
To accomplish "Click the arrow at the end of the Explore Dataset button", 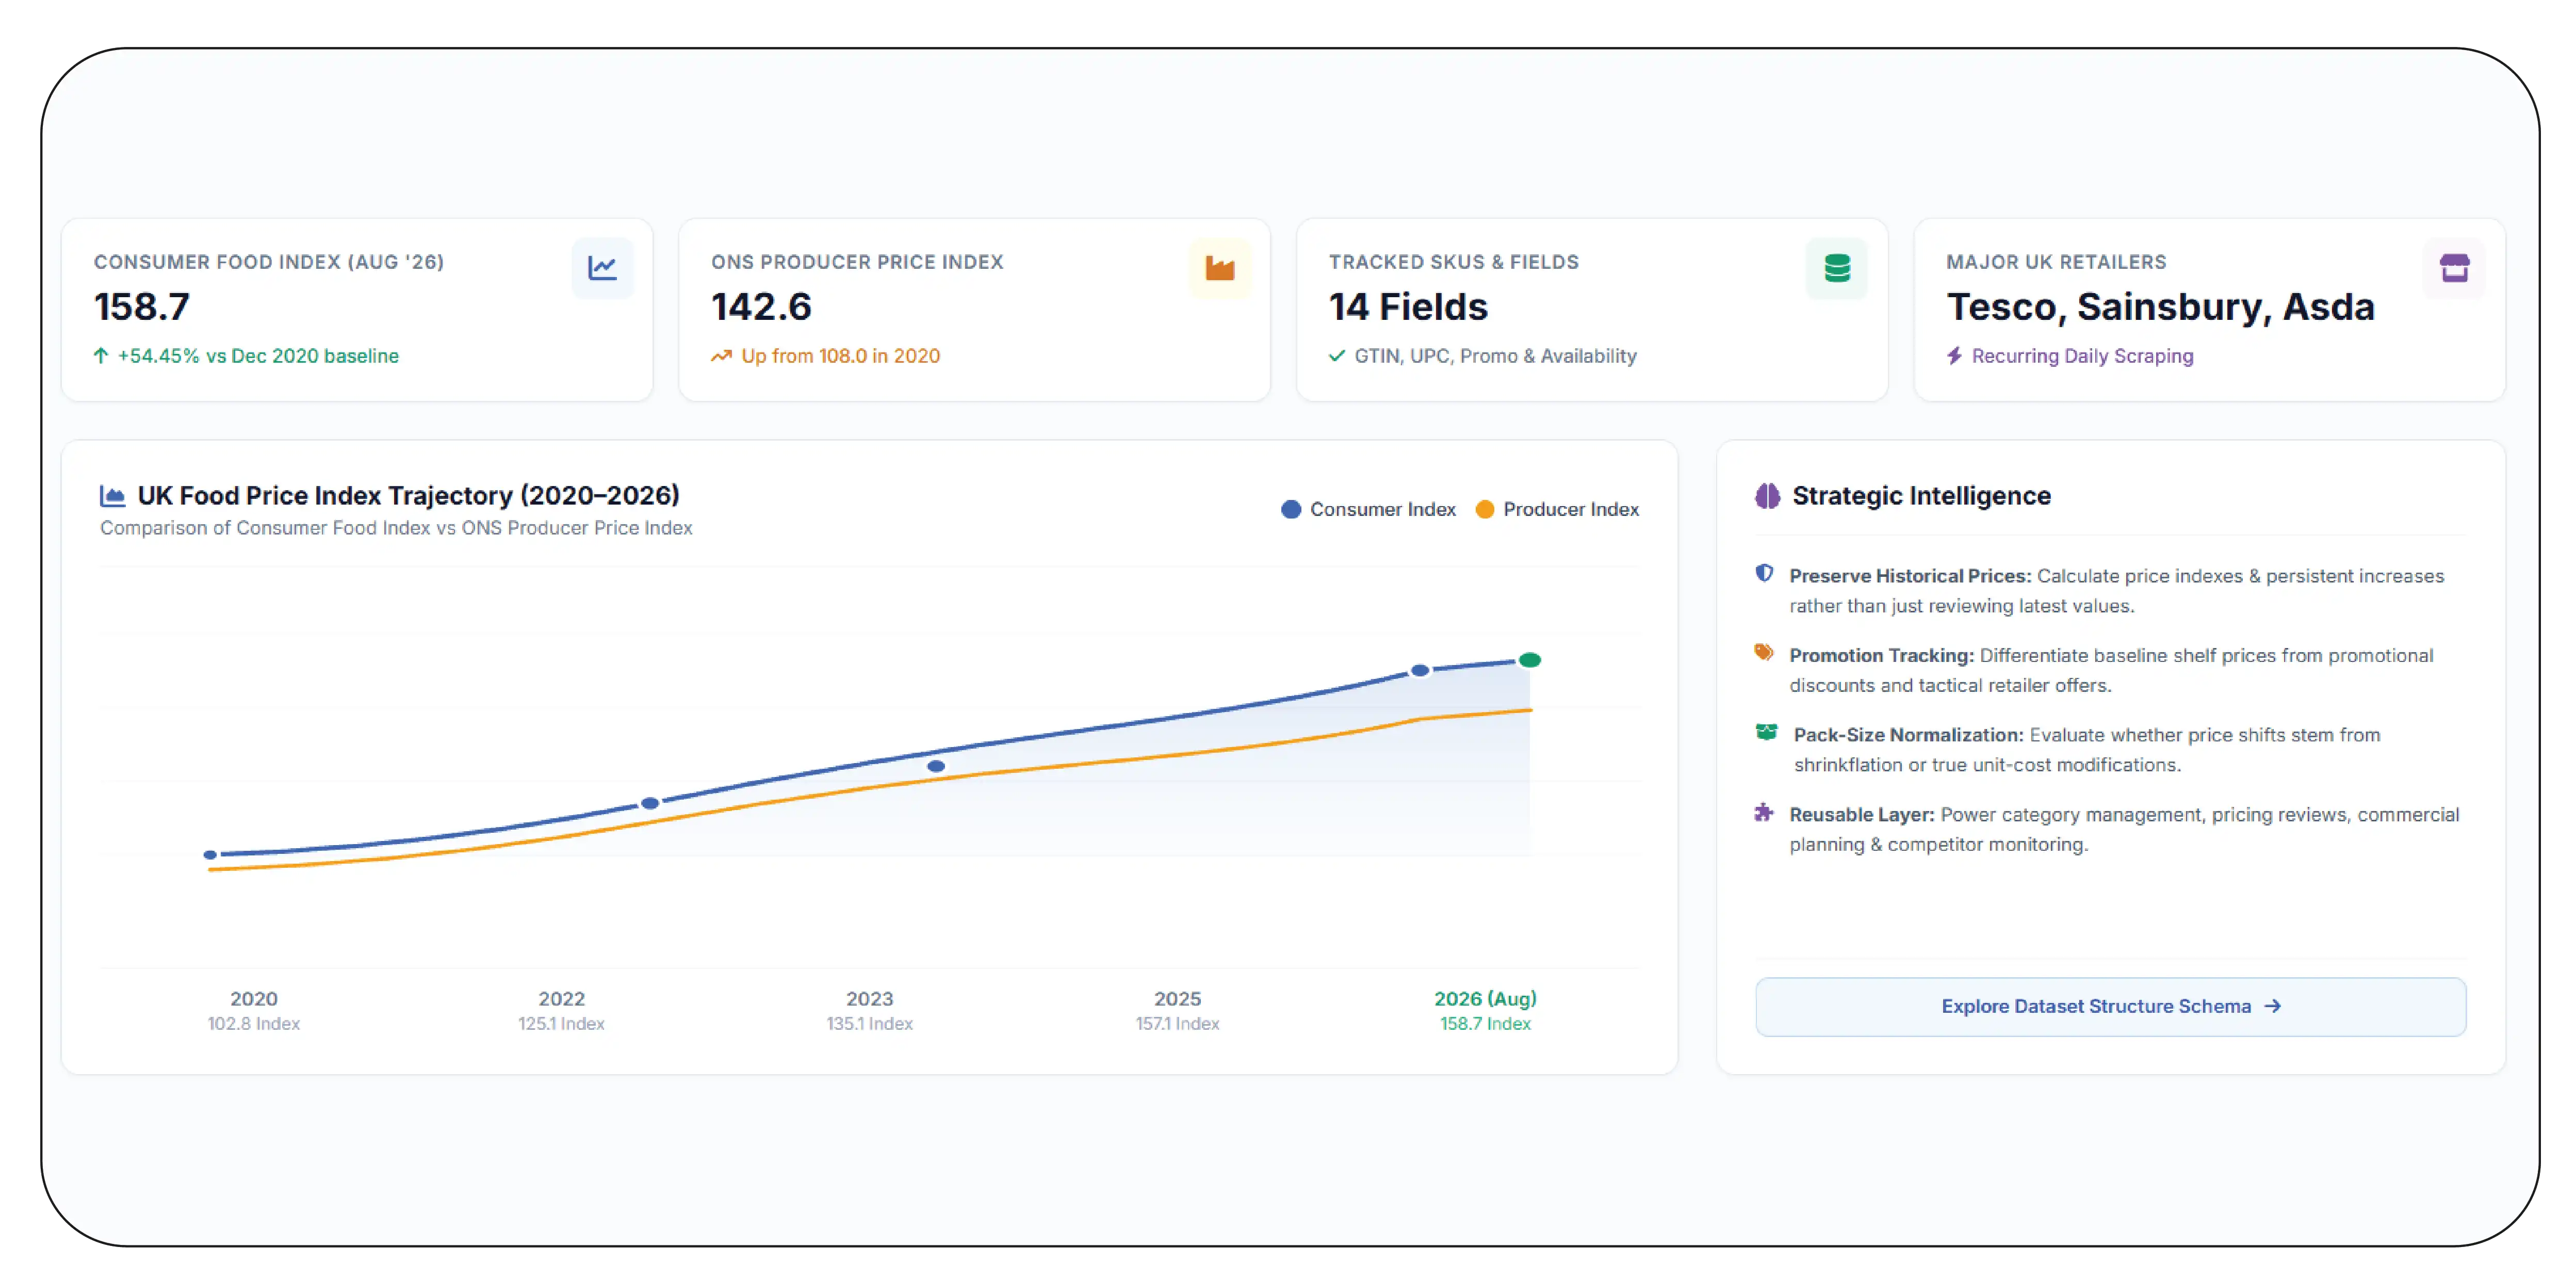I will [2272, 1006].
